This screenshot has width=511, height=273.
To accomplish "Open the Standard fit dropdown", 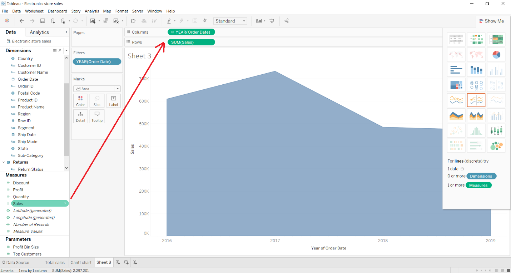I will 230,21.
